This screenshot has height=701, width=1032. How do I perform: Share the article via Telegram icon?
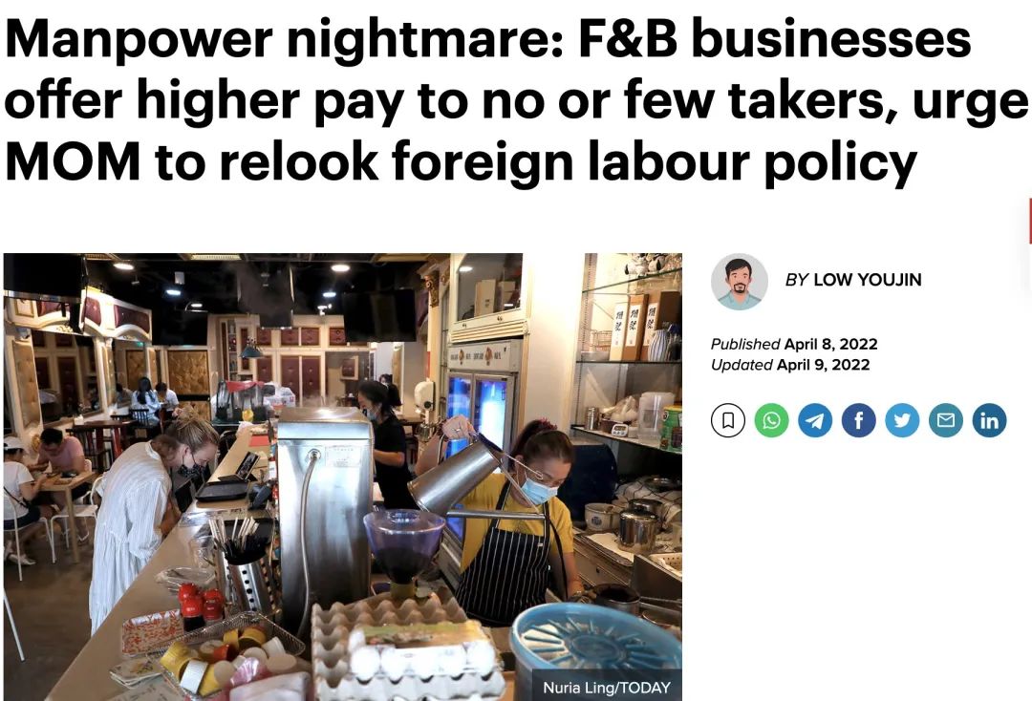coord(815,420)
